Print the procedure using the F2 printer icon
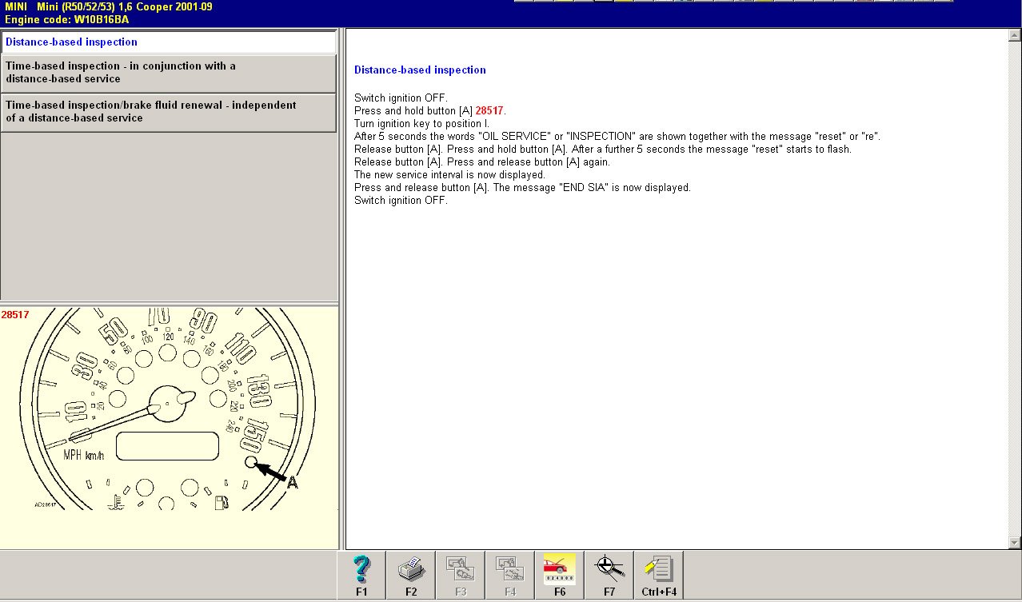Image resolution: width=1022 pixels, height=602 pixels. (x=411, y=575)
